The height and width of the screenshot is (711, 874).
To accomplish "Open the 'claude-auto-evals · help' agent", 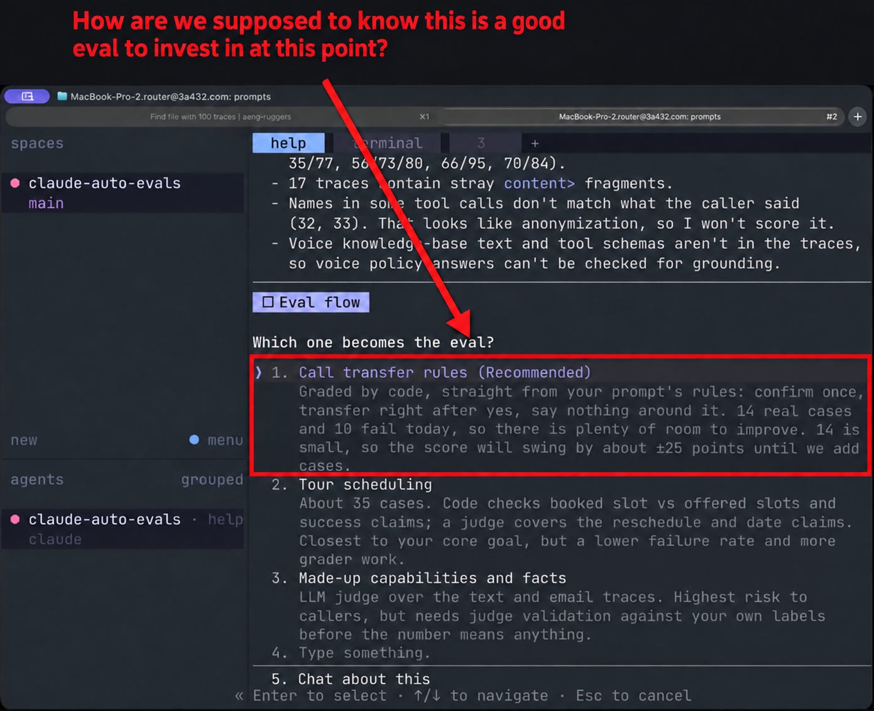I will [123, 529].
